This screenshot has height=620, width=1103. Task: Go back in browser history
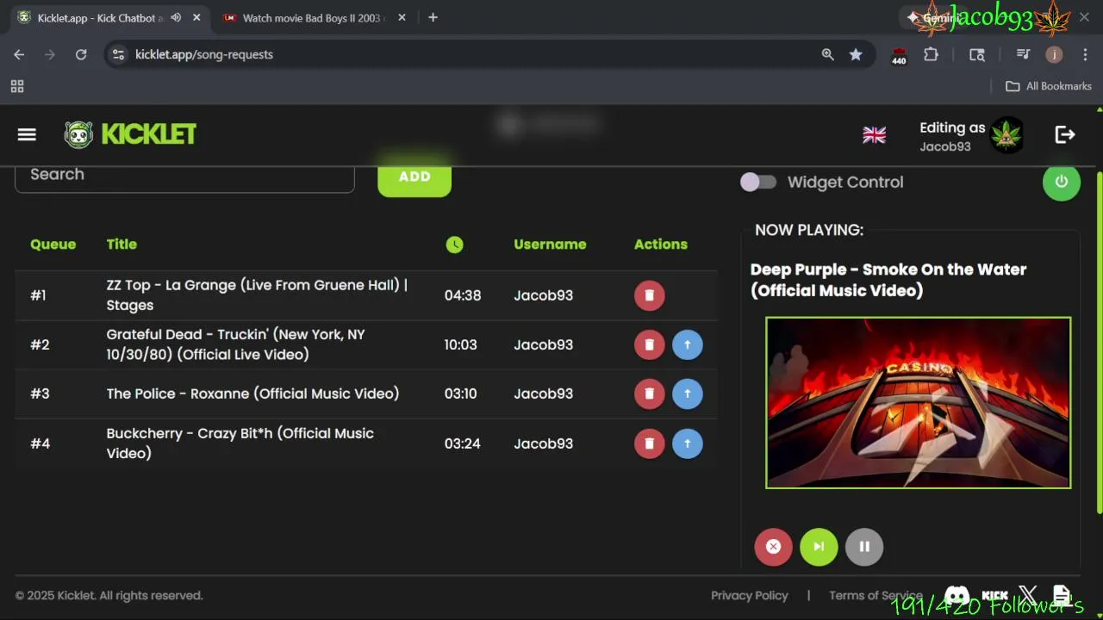[x=19, y=54]
